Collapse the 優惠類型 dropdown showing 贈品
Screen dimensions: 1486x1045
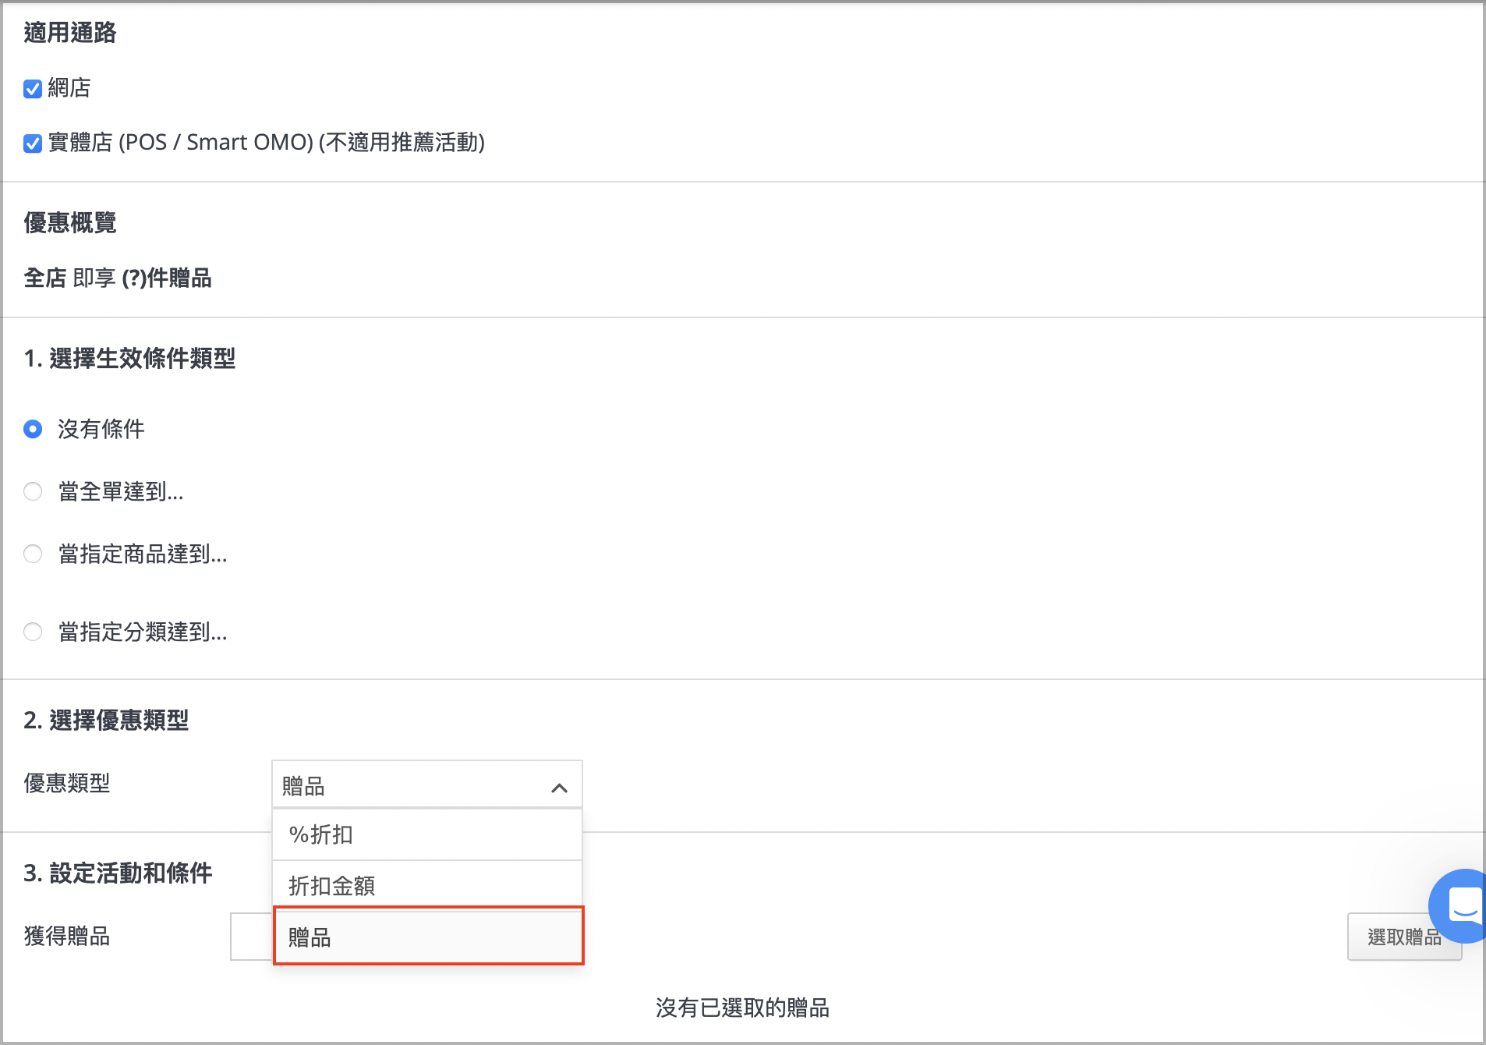pos(426,785)
